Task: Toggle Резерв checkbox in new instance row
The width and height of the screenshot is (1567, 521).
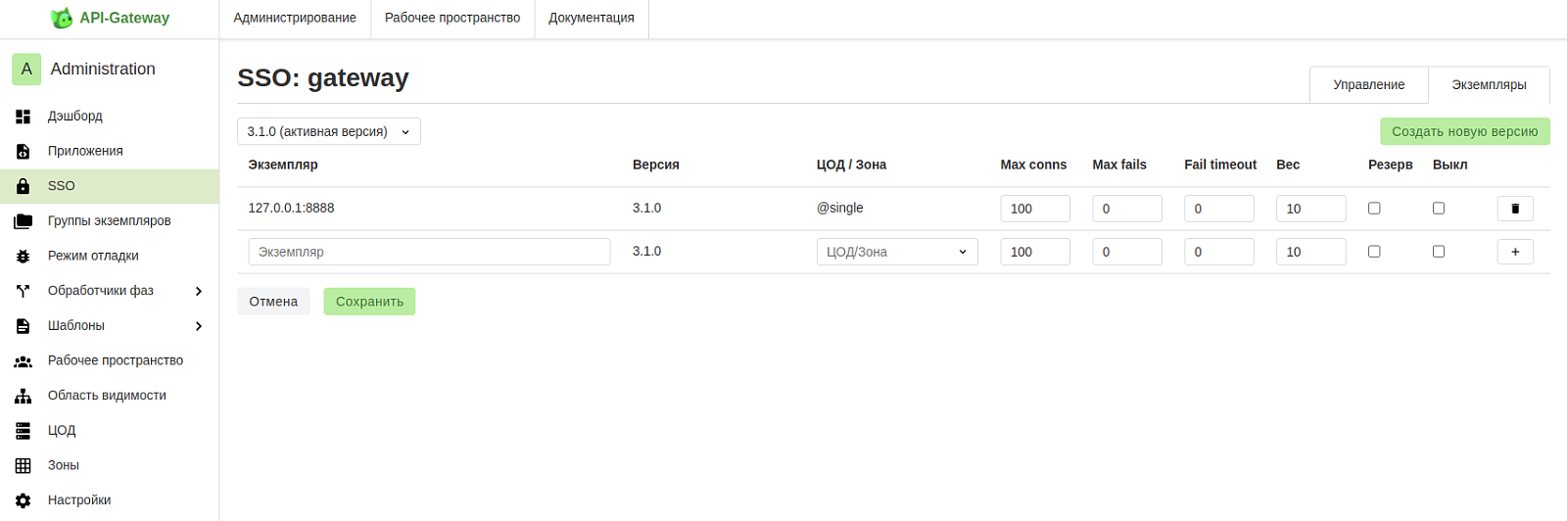Action: pos(1374,252)
